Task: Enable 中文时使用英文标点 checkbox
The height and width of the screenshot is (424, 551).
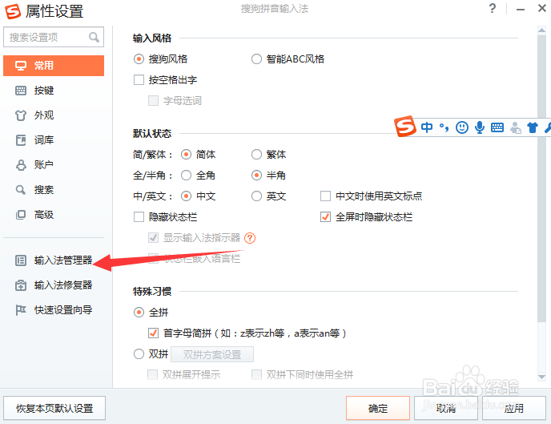Action: 325,196
